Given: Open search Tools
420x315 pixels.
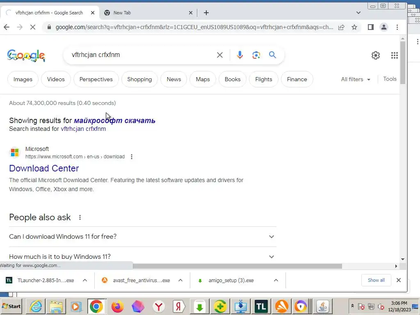Looking at the screenshot, I should click(x=390, y=79).
